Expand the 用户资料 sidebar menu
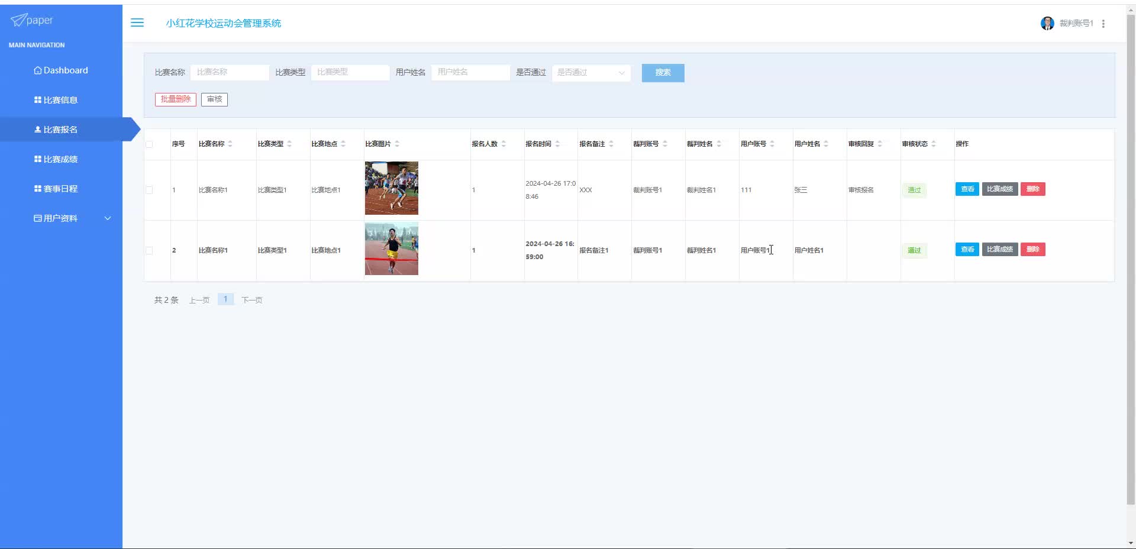 tap(61, 218)
